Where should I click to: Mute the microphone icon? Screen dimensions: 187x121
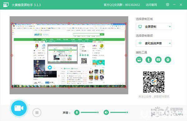pos(77,112)
